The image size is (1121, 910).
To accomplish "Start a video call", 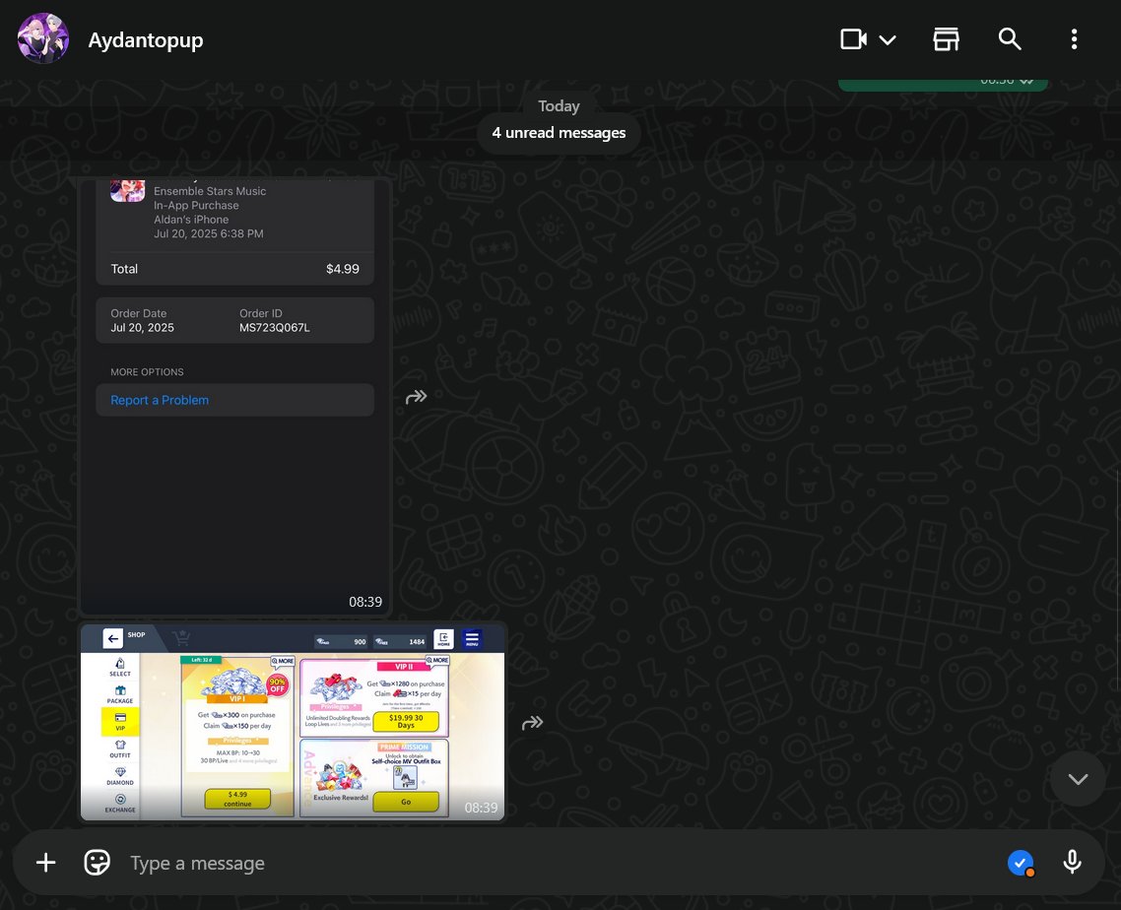I will click(x=854, y=39).
